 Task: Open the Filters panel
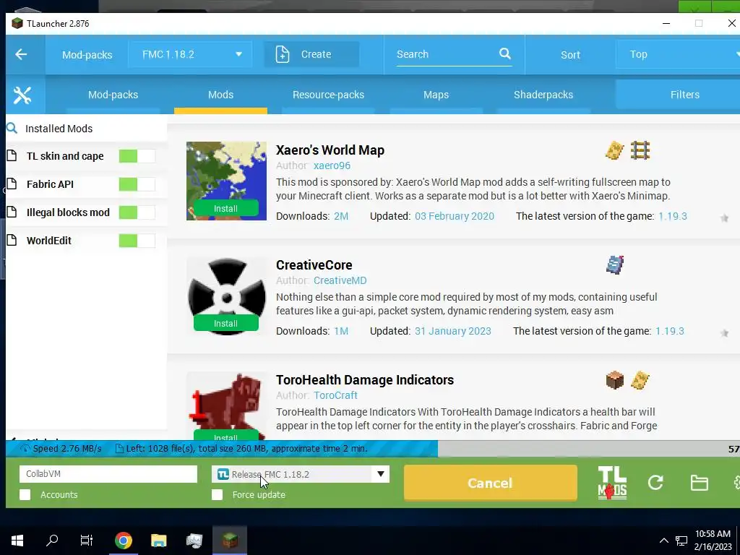pos(679,95)
